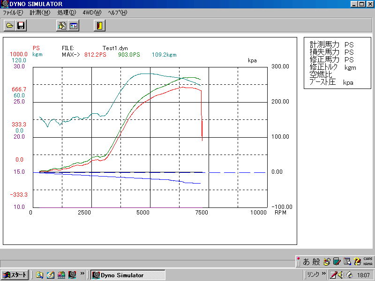Click the floppy disk save icon
Viewport: 375px width, 281px height.
pos(21,26)
